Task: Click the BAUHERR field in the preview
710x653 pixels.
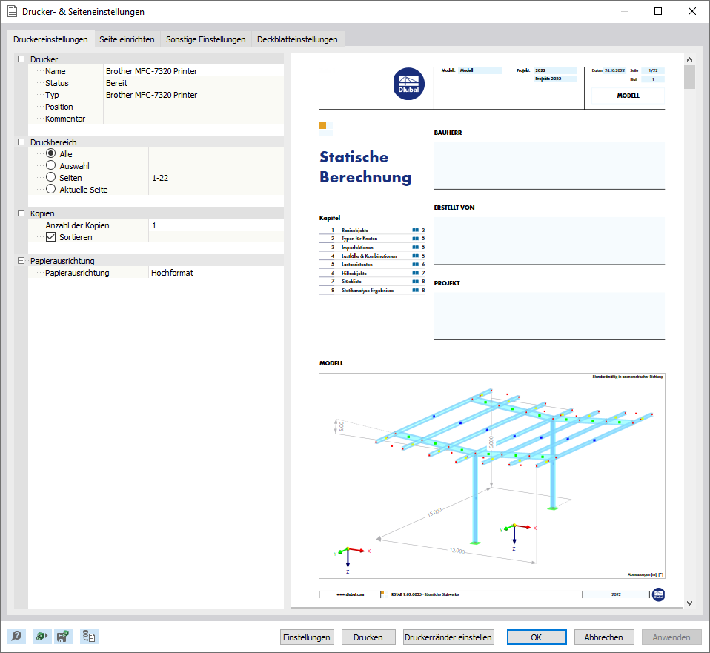Action: [x=548, y=165]
